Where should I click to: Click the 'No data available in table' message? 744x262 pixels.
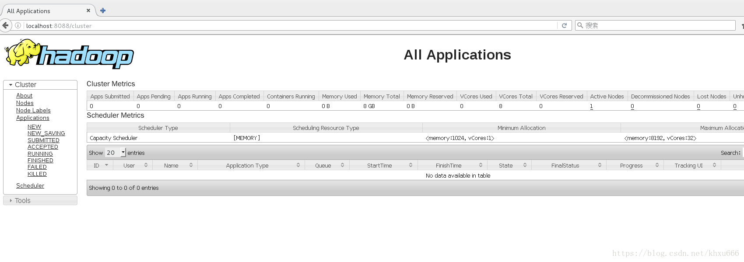point(458,175)
